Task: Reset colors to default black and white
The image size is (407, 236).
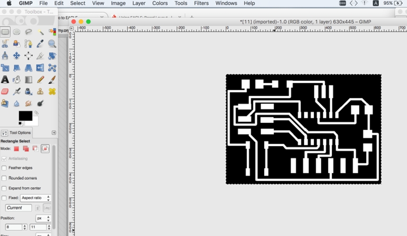Action: (20, 124)
